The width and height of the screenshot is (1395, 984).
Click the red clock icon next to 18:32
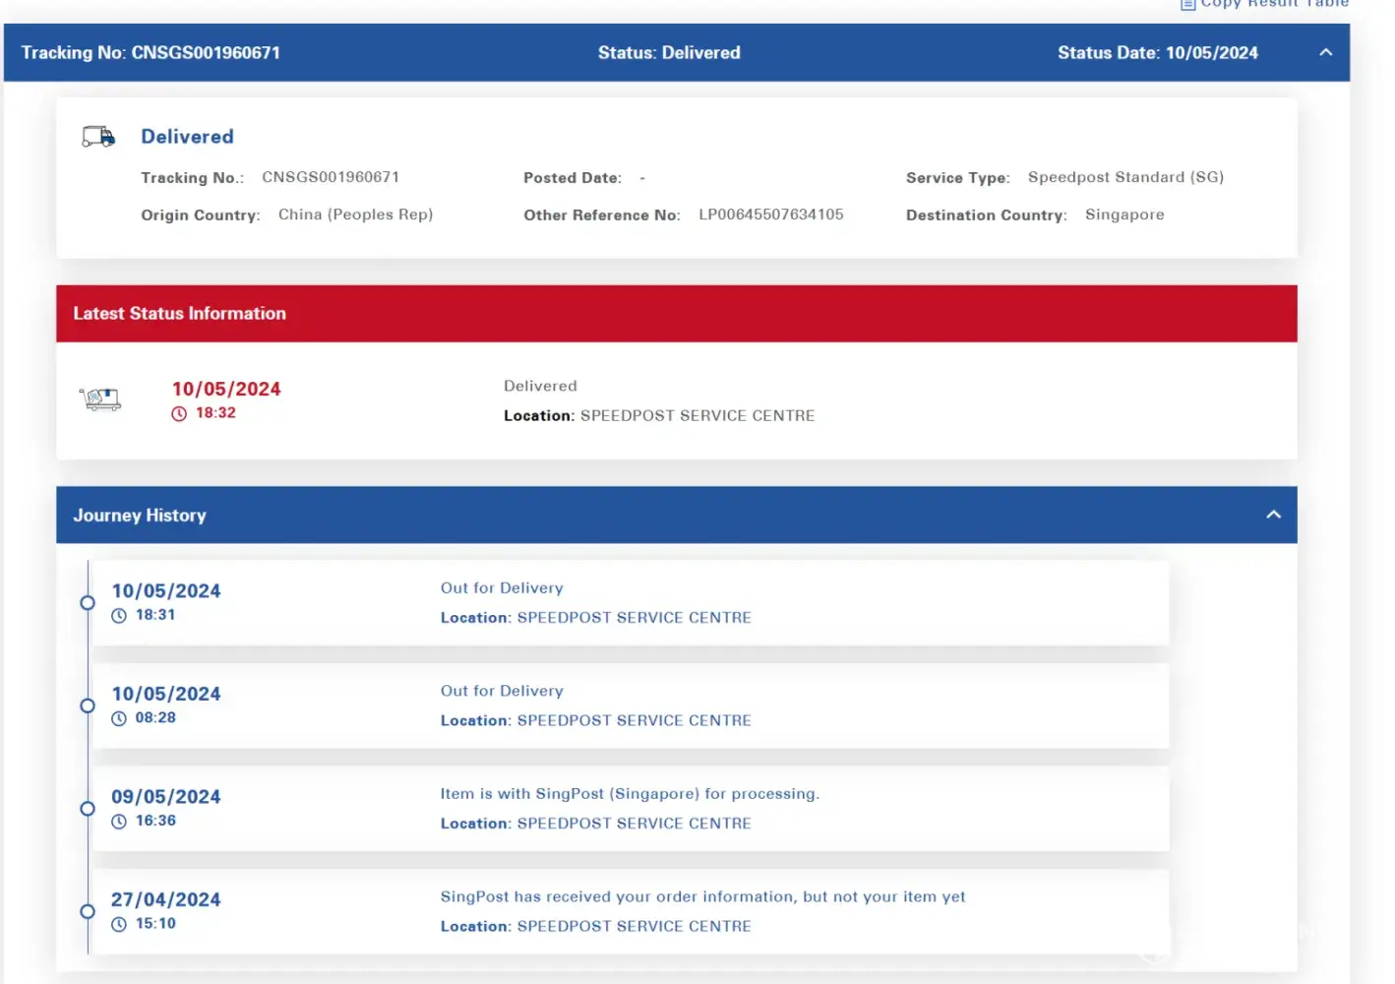coord(179,414)
